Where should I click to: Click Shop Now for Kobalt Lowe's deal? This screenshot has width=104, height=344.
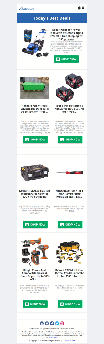(66, 59)
